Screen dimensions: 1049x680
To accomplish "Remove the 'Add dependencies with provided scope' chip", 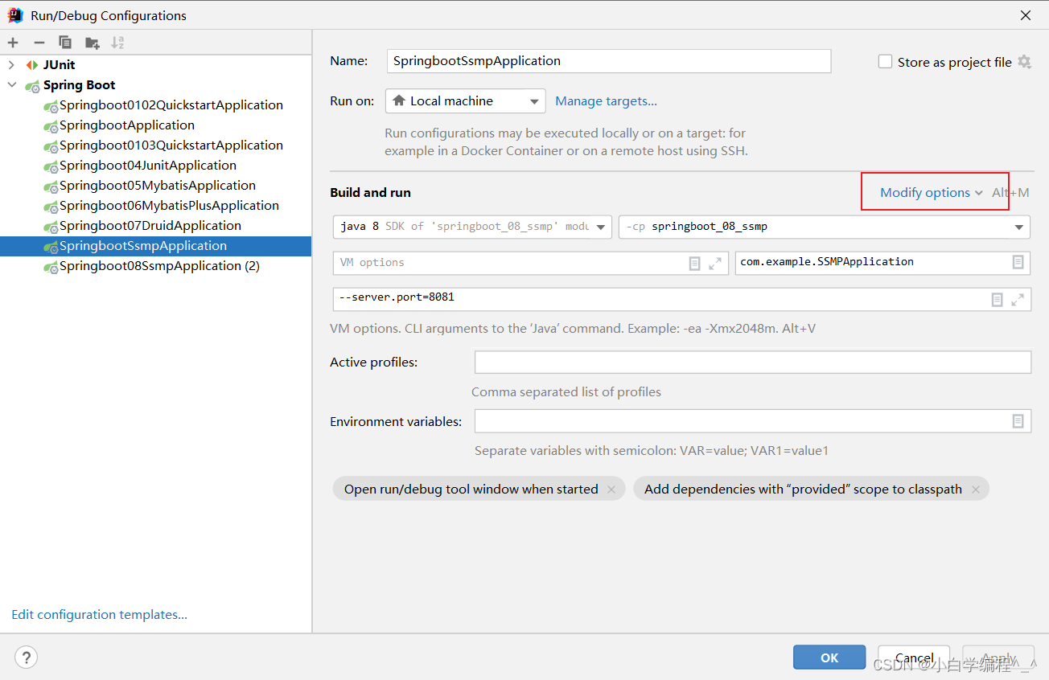I will tap(976, 489).
